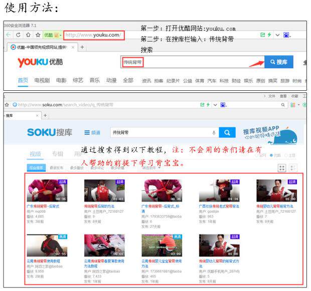Open the 广东传统背带-后背式 video thumbnail
311x291 pixels.
[47, 191]
